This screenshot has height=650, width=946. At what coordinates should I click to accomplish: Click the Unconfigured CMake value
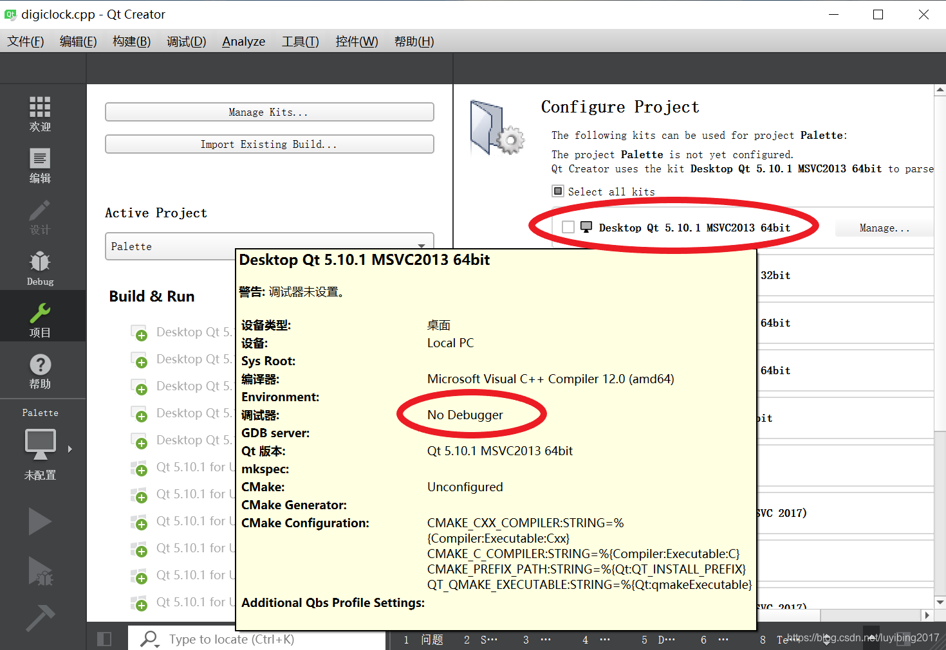(x=465, y=487)
